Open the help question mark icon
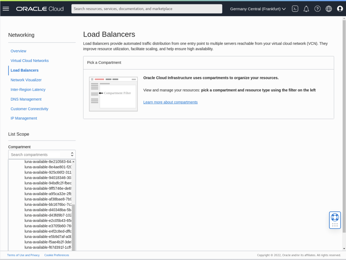 pyautogui.click(x=317, y=9)
